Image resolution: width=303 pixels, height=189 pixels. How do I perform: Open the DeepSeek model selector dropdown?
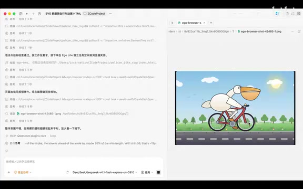pos(105,172)
